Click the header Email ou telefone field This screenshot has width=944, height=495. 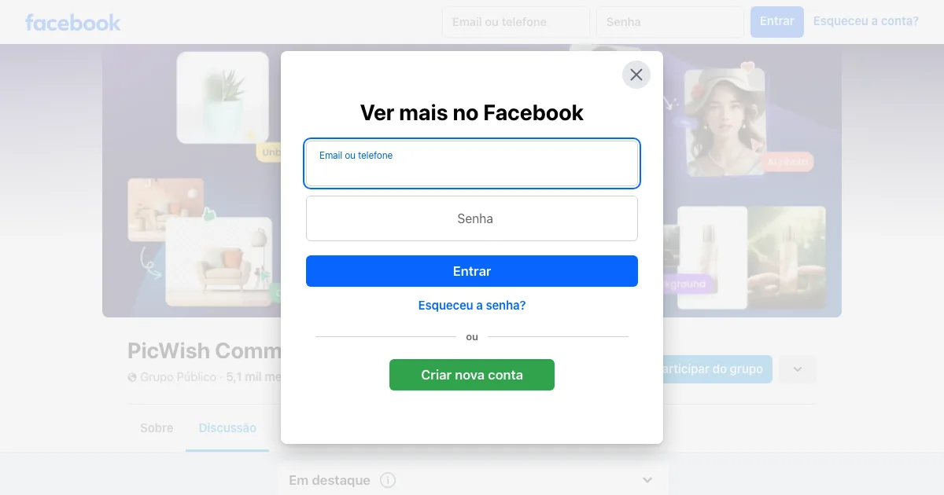coord(516,22)
